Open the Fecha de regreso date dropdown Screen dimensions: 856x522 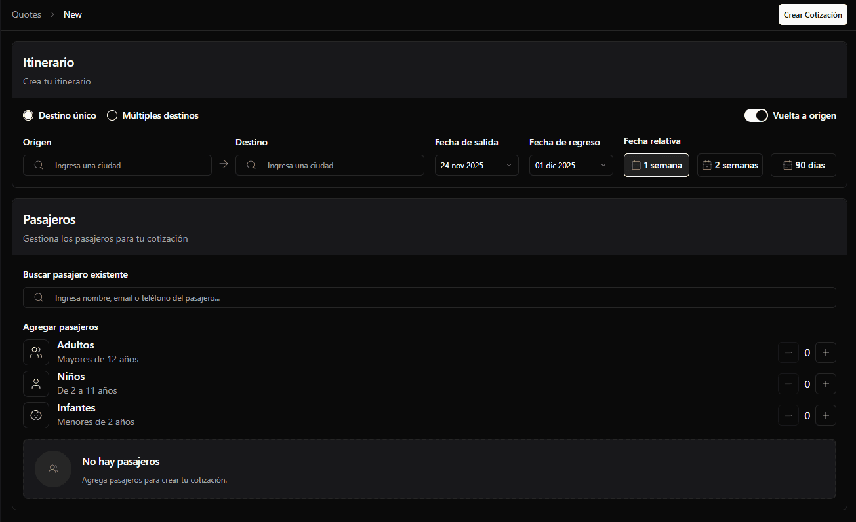point(571,165)
